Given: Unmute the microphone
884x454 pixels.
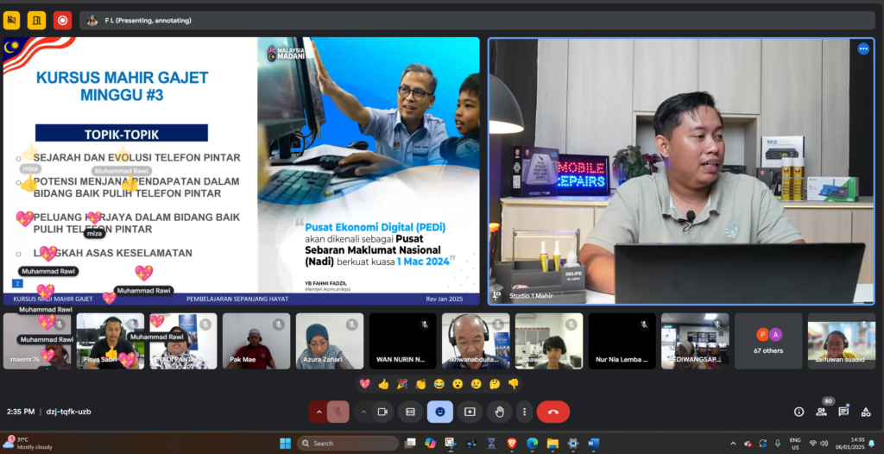Looking at the screenshot, I should [338, 412].
